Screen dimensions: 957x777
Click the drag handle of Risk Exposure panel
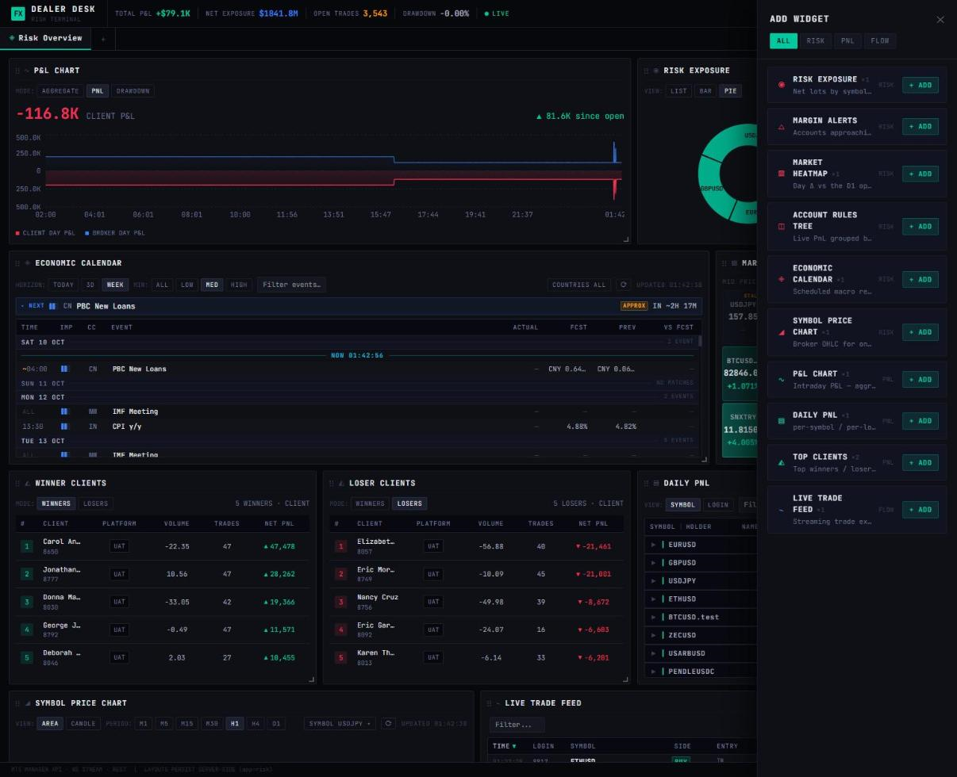click(x=646, y=71)
